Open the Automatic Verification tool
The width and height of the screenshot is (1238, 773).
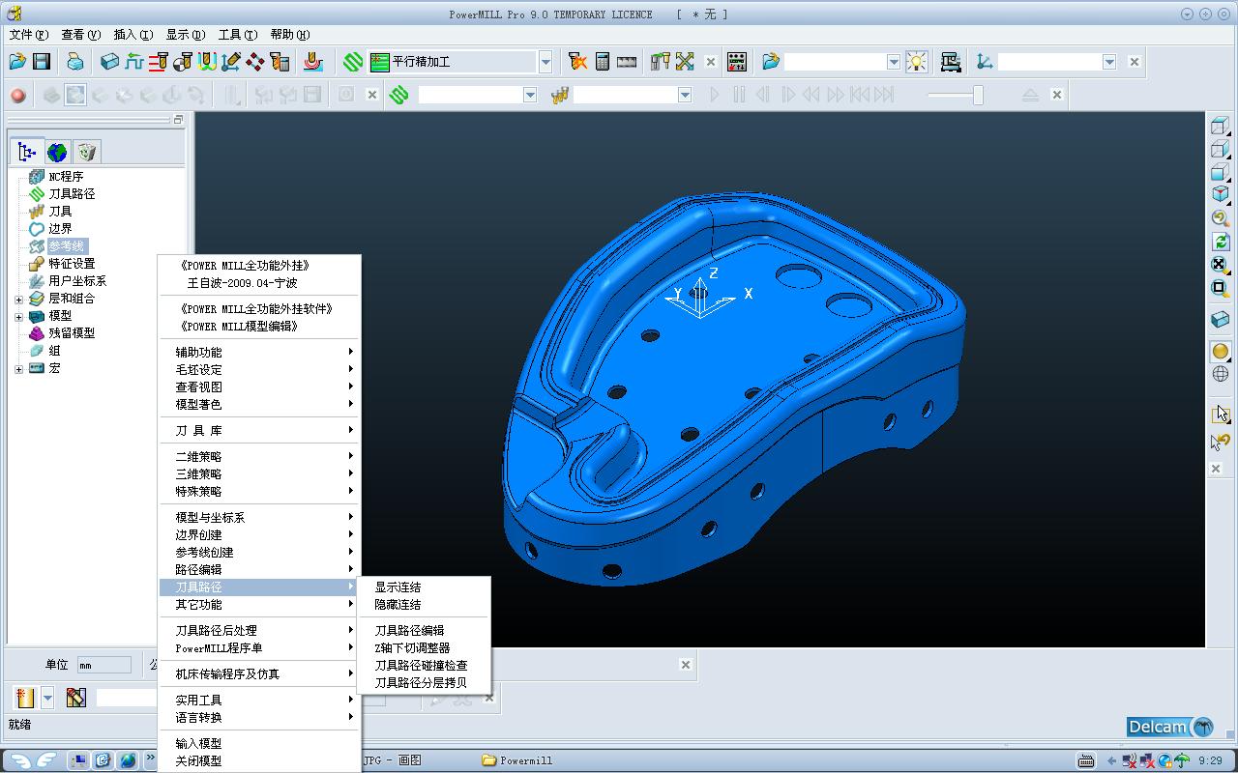tap(280, 62)
